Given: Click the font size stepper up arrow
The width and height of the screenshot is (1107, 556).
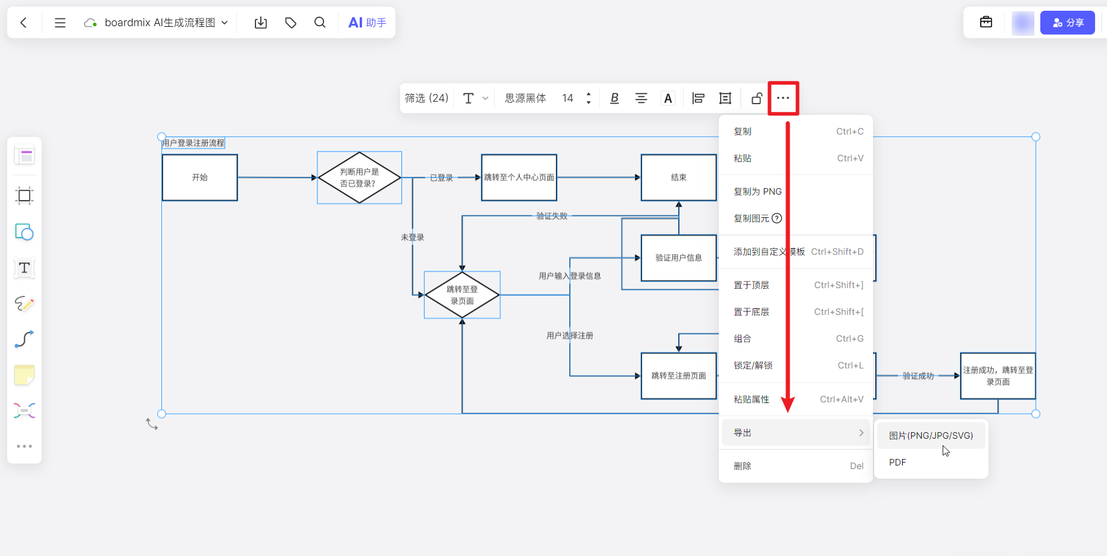Looking at the screenshot, I should click(x=588, y=94).
